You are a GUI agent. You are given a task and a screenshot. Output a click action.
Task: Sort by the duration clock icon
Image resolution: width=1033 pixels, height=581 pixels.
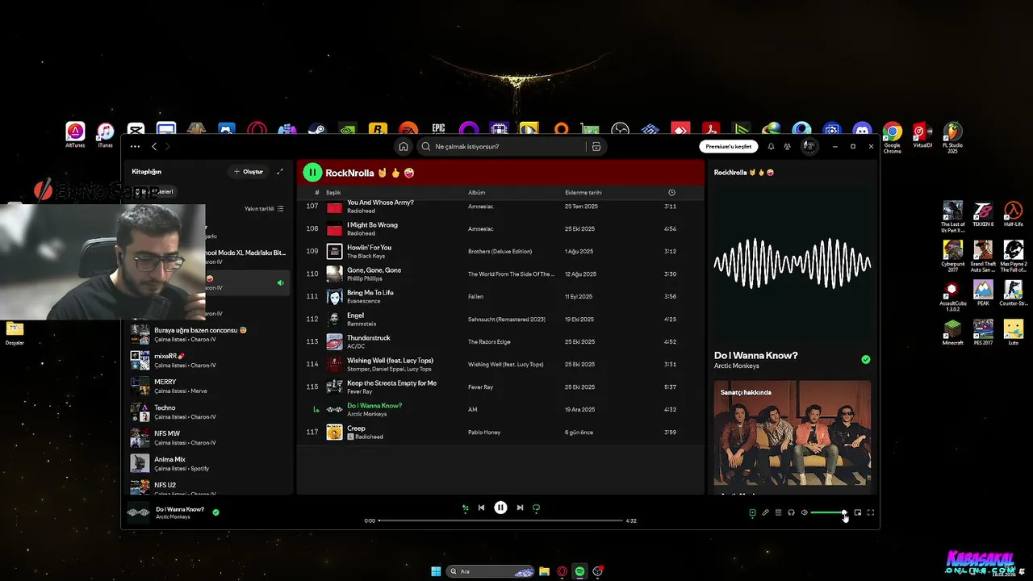point(671,193)
